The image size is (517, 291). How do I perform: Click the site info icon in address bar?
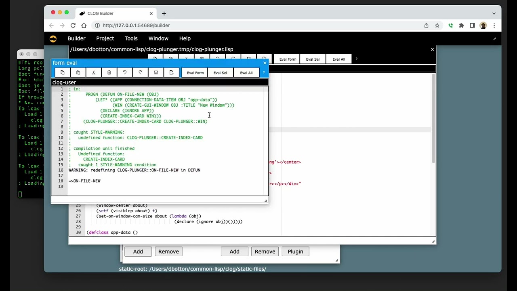pos(97,25)
